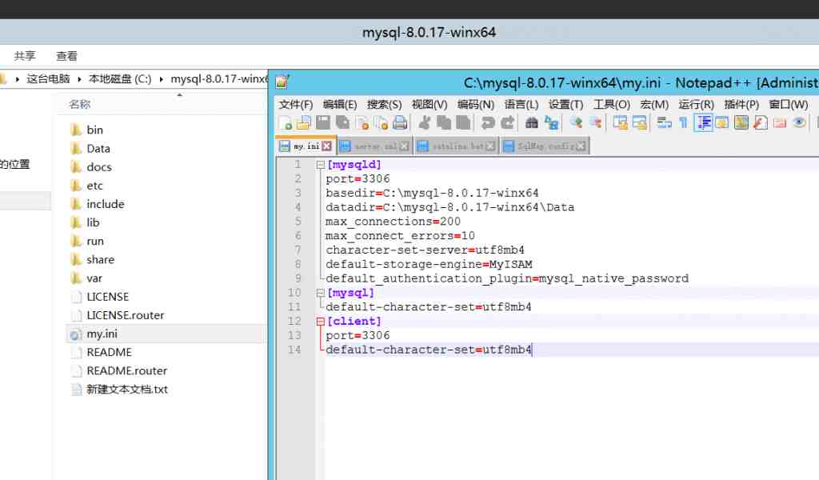This screenshot has height=480, width=819.
Task: Open the Function List toolbar icon
Action: (x=761, y=122)
